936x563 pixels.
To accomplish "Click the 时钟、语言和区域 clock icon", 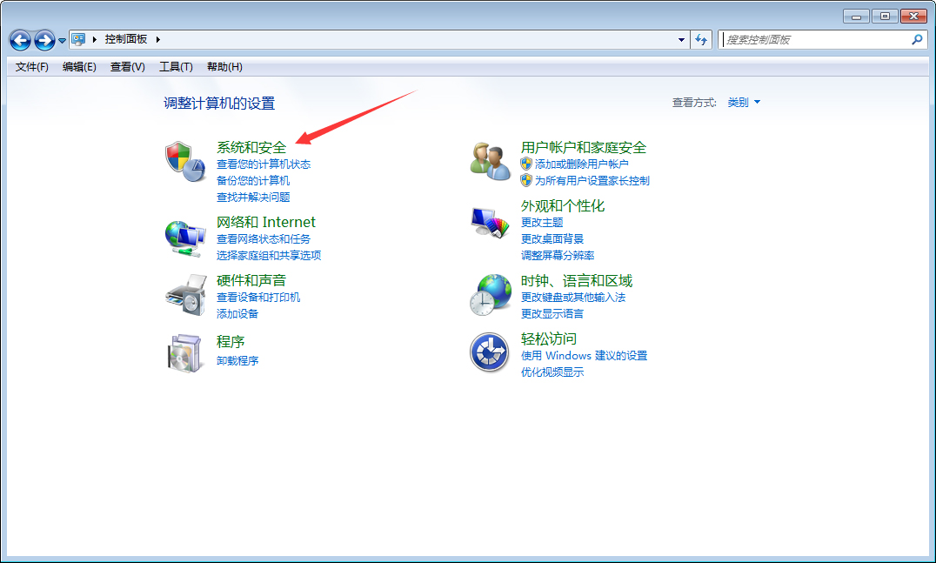I will pos(490,295).
